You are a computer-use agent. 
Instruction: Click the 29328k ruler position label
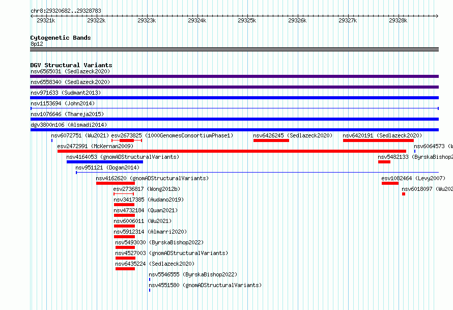point(398,20)
